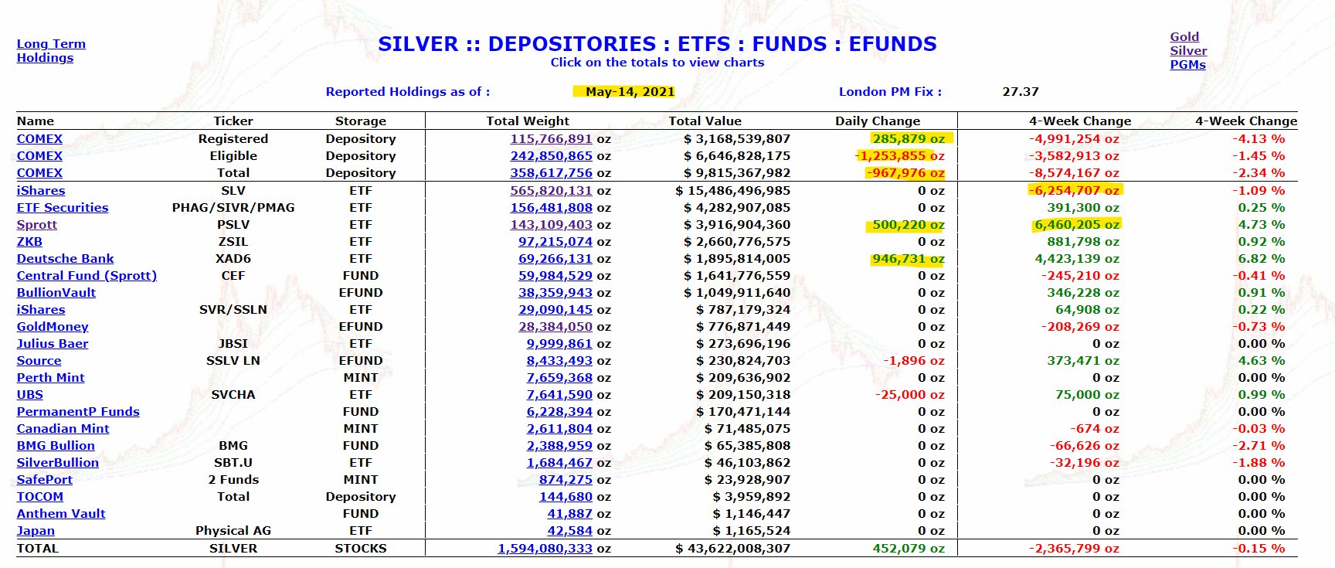
Task: Open the 358,617,756 COMEX total weight link
Action: click(x=551, y=172)
